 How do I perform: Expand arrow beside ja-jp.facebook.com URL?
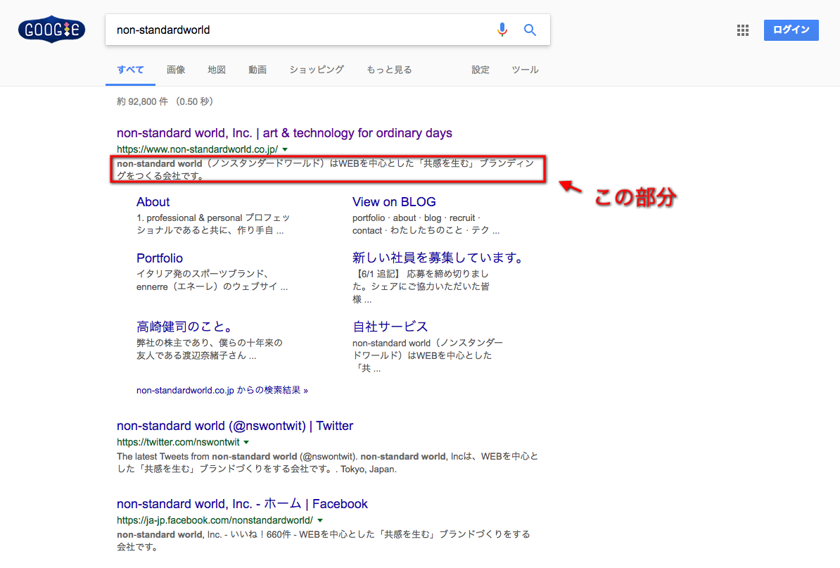tap(320, 520)
